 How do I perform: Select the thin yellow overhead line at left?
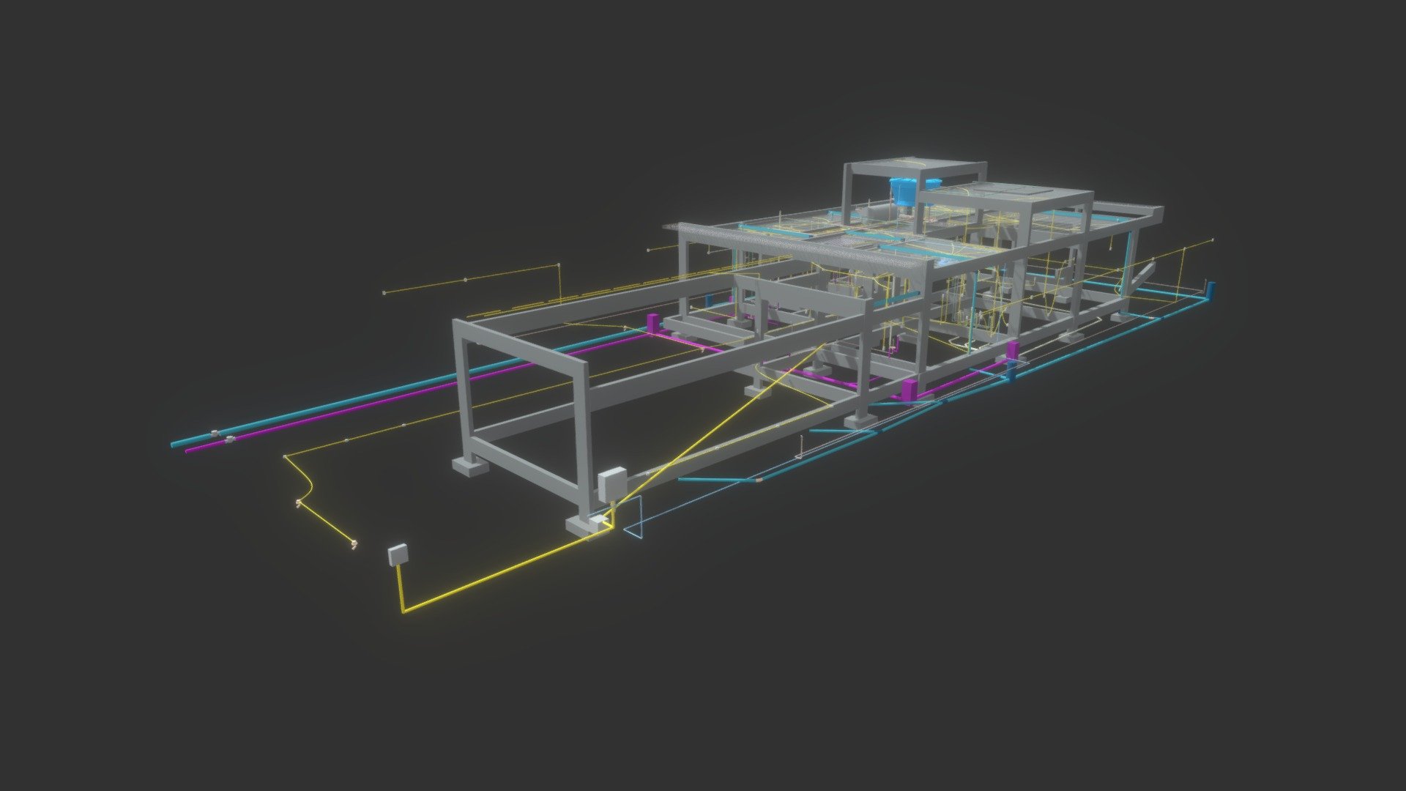pos(472,279)
